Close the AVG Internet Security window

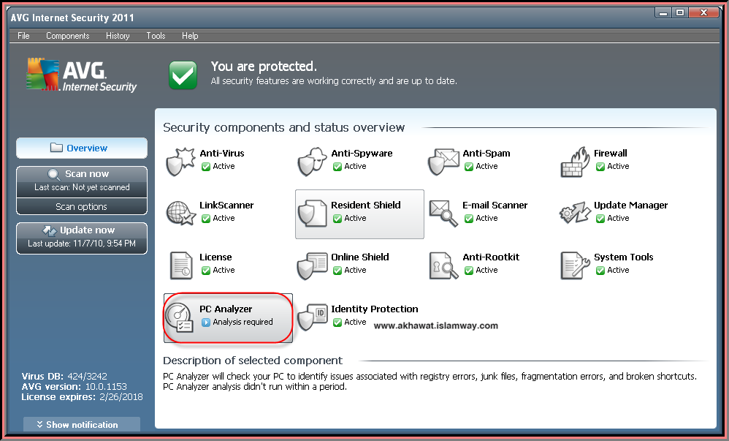coord(703,13)
